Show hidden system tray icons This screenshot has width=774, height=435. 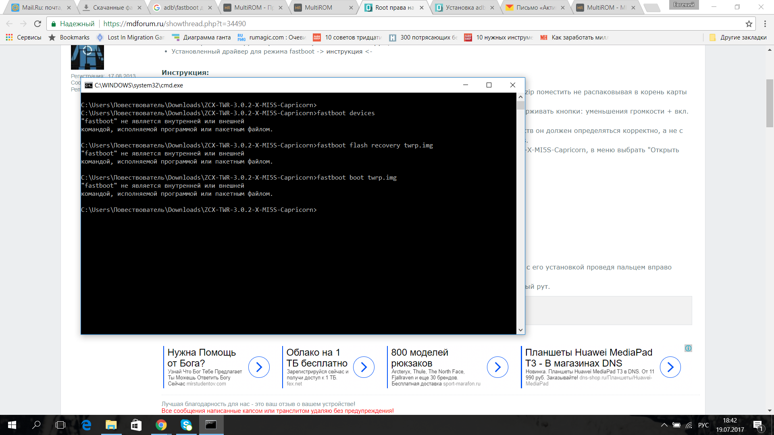coord(664,425)
